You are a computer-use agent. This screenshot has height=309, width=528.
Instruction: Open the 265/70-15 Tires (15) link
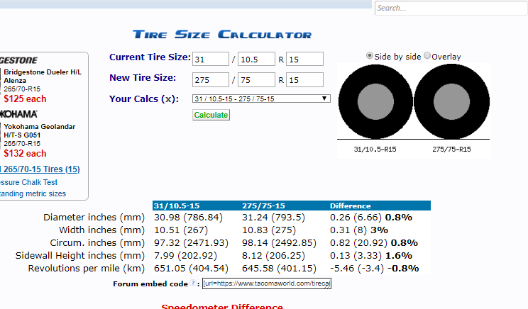coord(40,169)
